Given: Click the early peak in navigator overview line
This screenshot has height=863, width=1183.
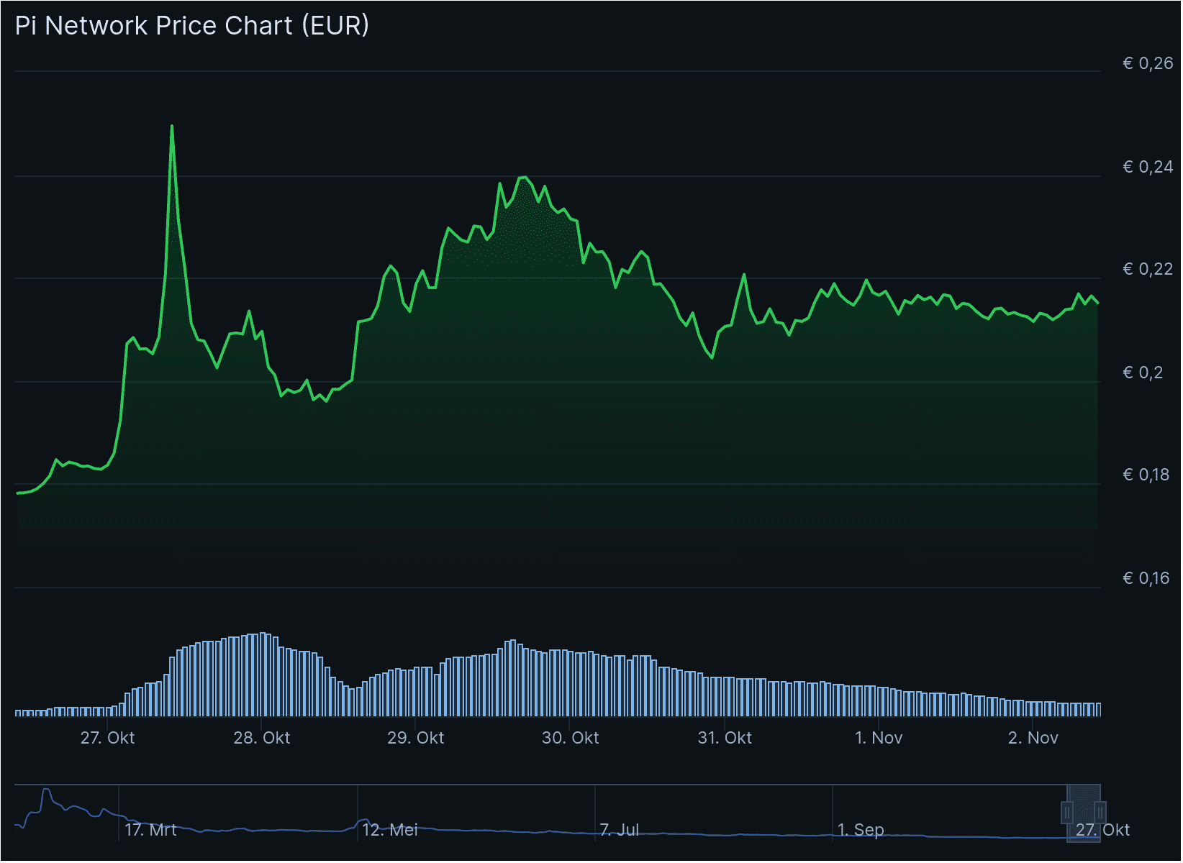Looking at the screenshot, I should pyautogui.click(x=46, y=790).
